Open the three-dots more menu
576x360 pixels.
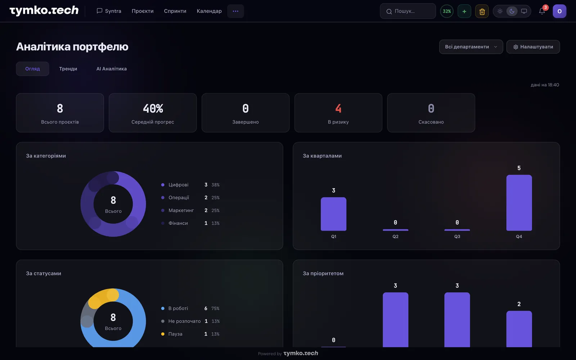click(x=235, y=11)
